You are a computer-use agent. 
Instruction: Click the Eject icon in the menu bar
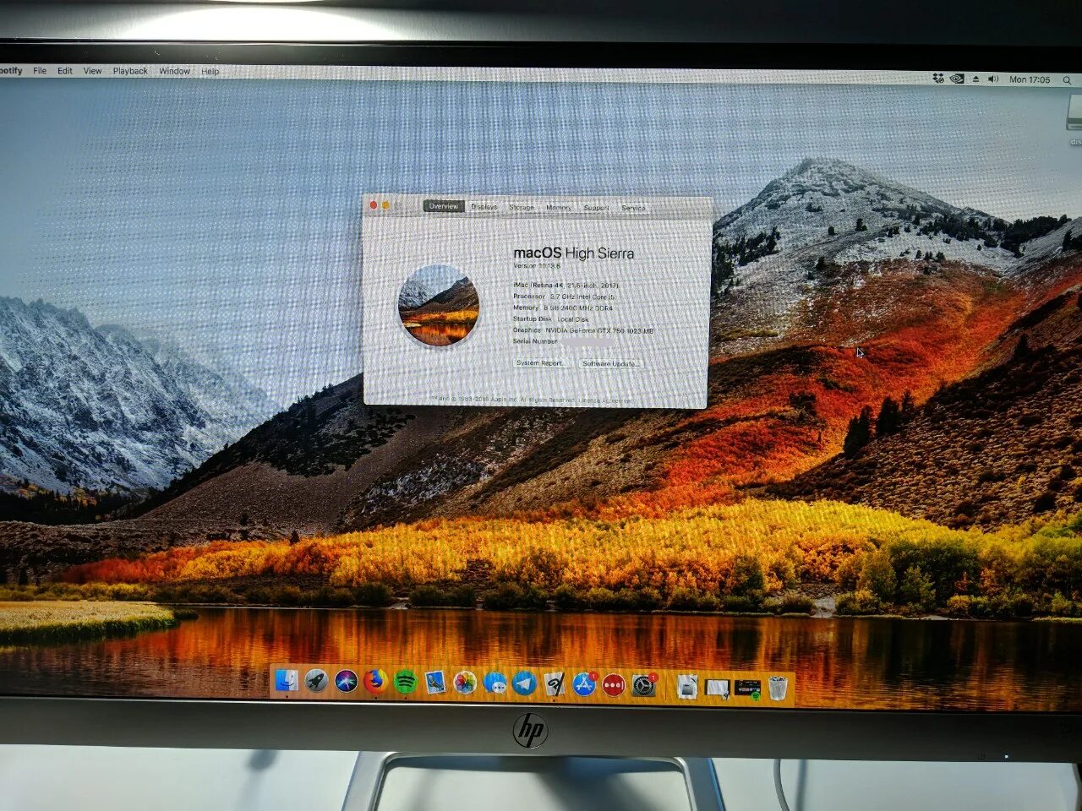(x=975, y=79)
